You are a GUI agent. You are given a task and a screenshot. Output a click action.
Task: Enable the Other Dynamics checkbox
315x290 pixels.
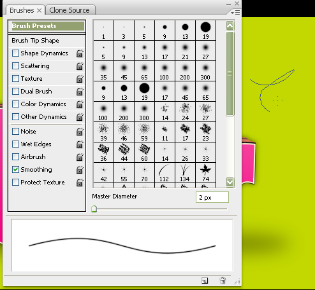(15, 116)
